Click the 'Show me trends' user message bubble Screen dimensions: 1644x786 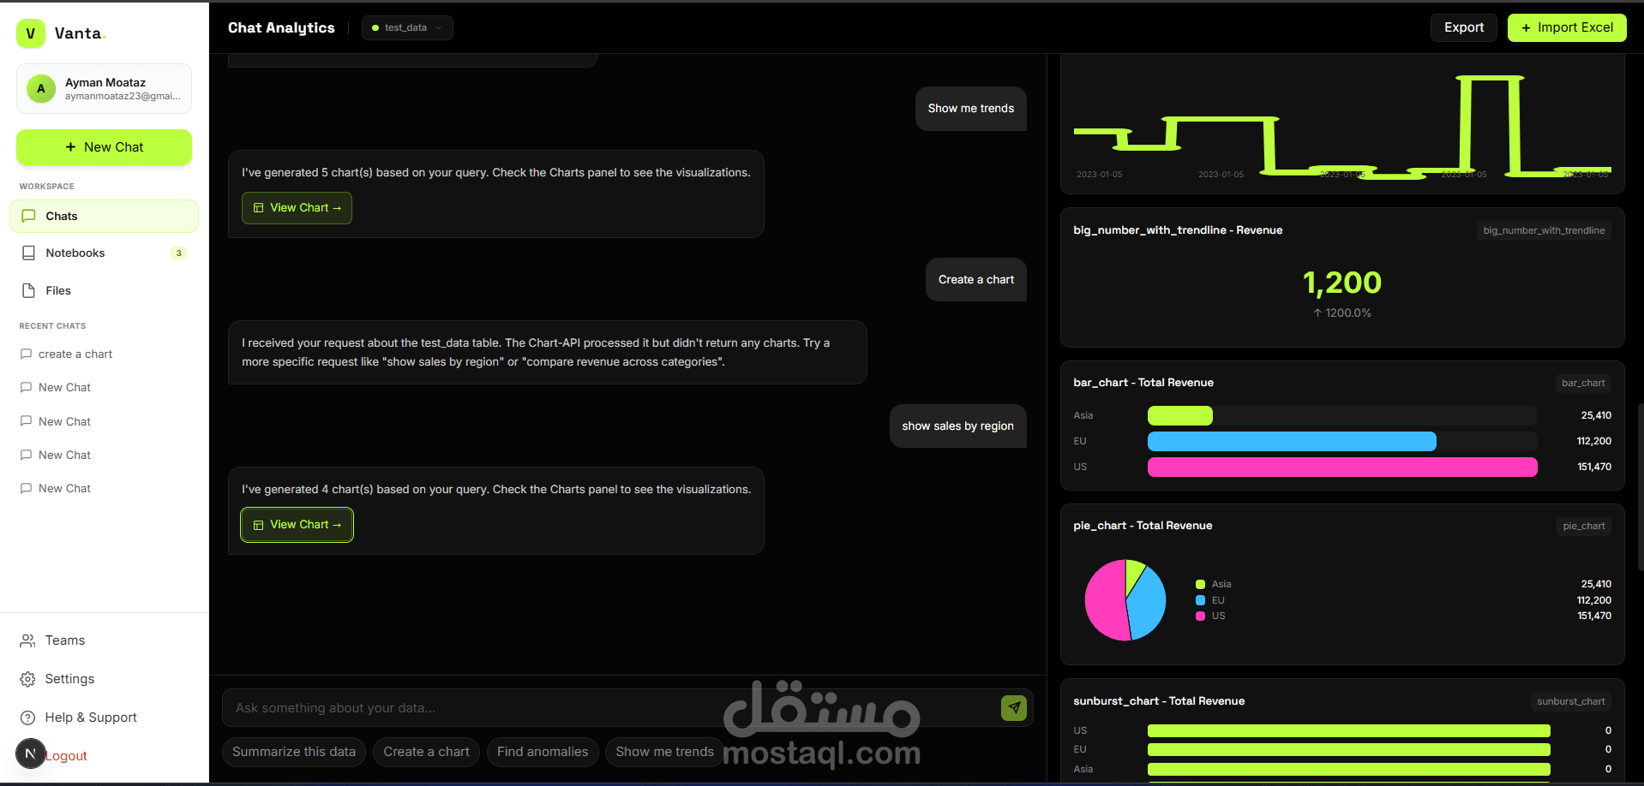coord(970,109)
